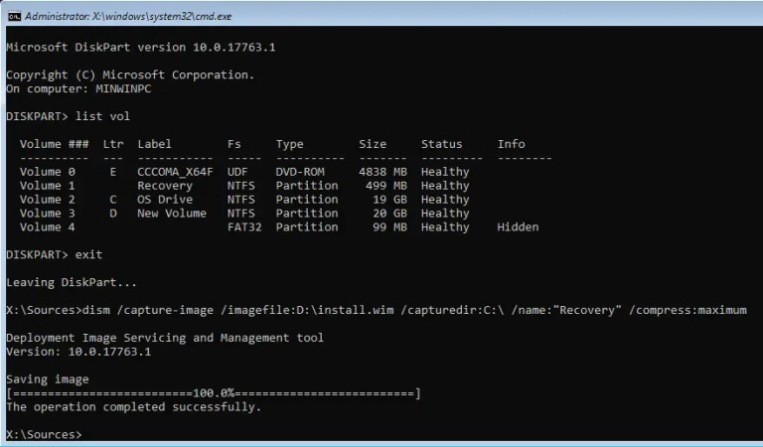
Task: Click the 'Hidden' info value of Volume 4
Action: [x=518, y=227]
